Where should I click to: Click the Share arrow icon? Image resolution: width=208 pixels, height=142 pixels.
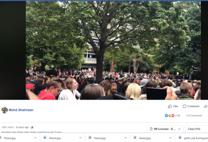point(206,106)
